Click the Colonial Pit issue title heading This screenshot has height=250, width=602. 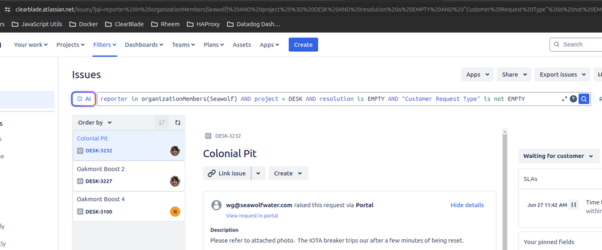click(230, 154)
